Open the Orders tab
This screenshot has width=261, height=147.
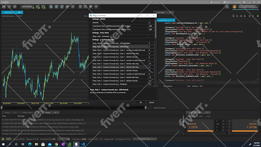[x=7, y=112]
